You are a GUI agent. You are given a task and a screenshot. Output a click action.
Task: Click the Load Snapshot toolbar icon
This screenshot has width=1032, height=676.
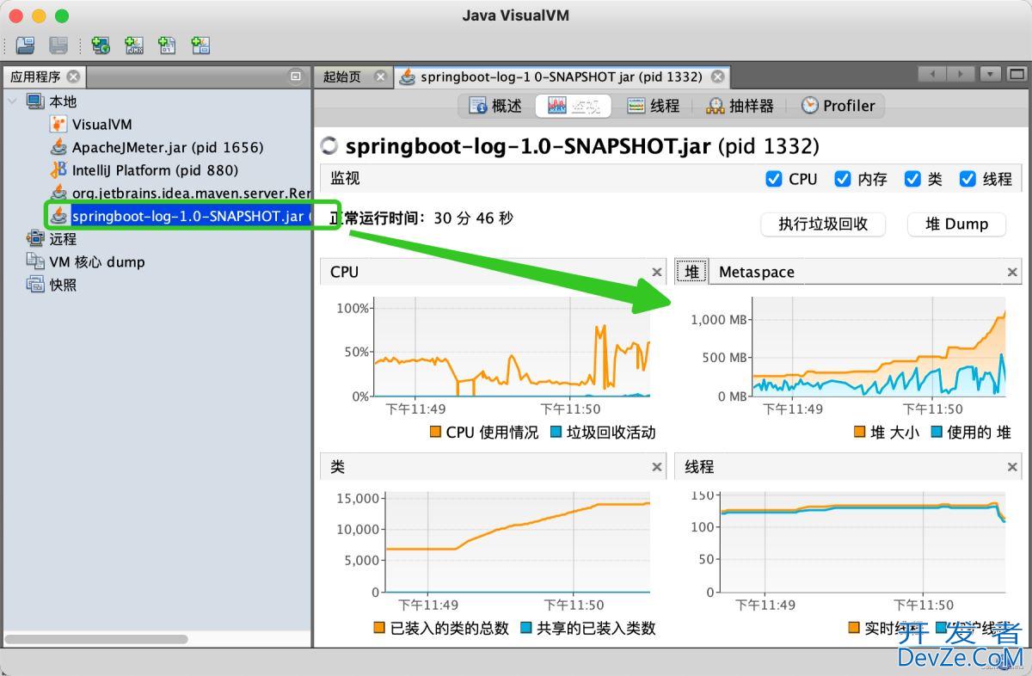25,45
